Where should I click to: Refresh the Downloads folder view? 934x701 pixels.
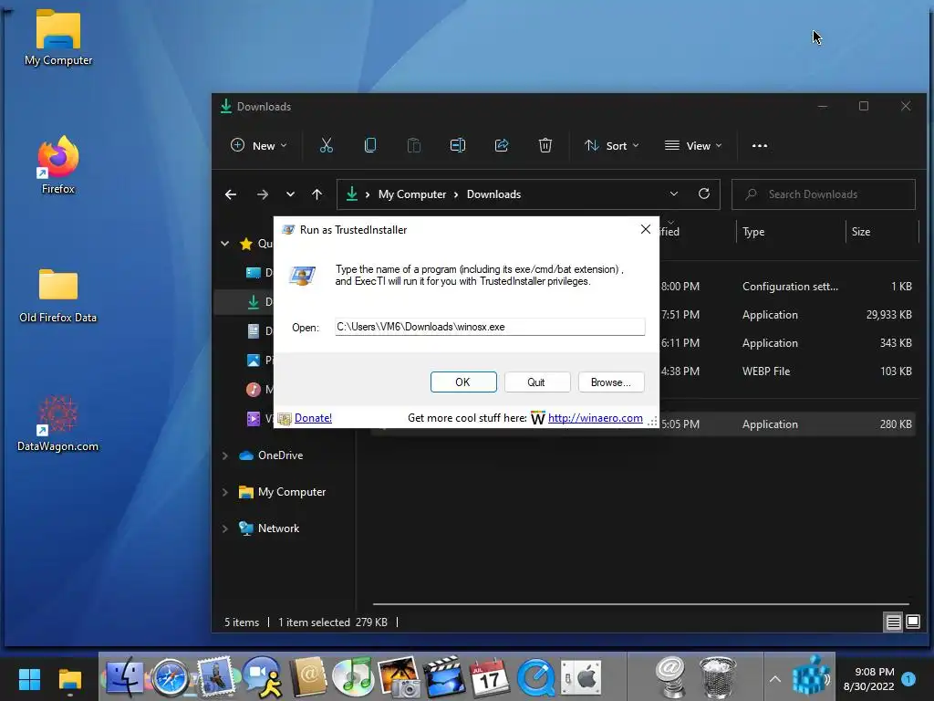pos(703,194)
